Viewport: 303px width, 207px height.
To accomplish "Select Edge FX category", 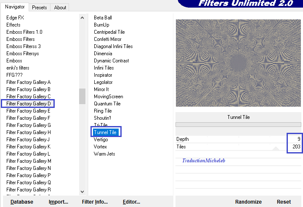I will click(x=15, y=18).
